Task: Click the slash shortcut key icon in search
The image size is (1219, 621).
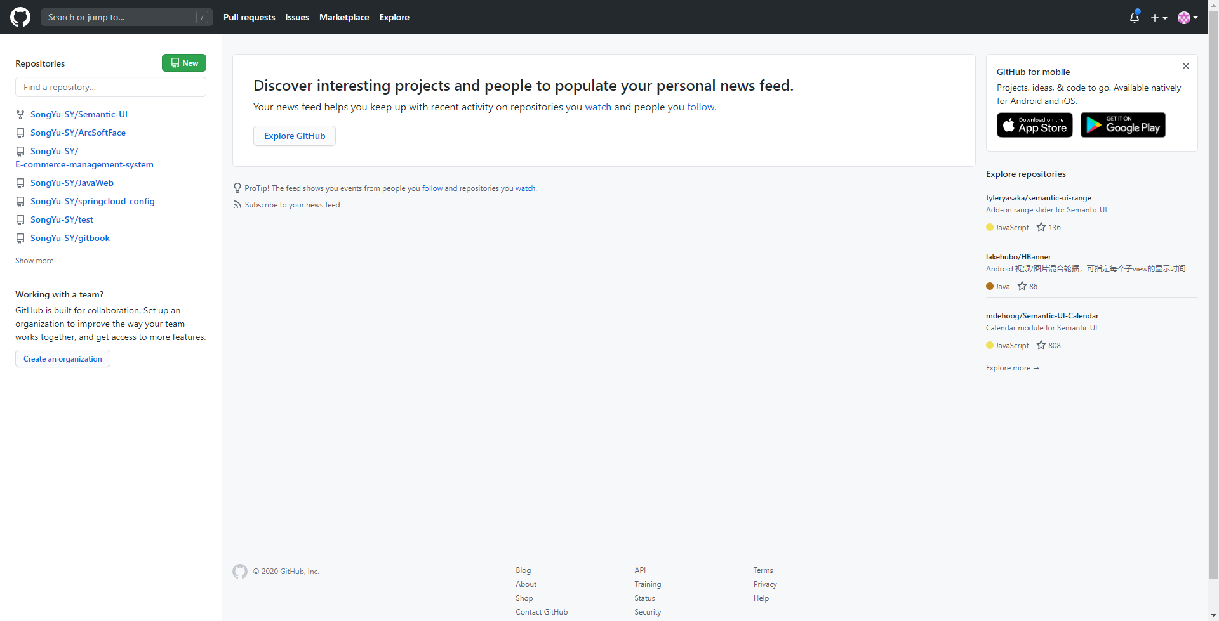Action: (x=203, y=17)
